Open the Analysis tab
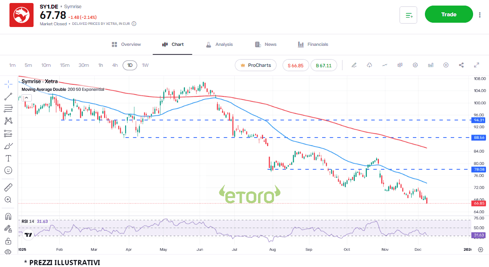Viewport: 489px width, 267px height. pos(219,45)
